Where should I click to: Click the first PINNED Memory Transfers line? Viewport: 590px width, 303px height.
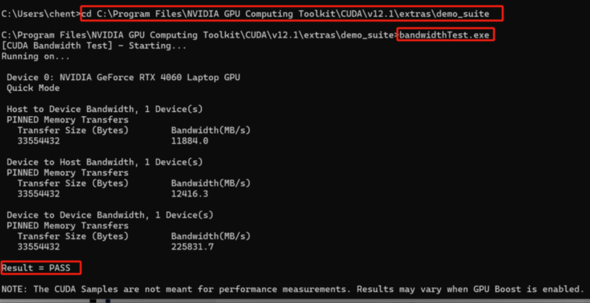coord(68,120)
